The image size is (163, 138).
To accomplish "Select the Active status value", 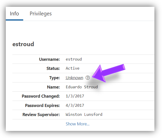I will point(72,68).
